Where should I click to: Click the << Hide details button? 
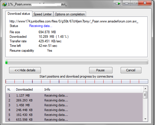pos(25,70)
